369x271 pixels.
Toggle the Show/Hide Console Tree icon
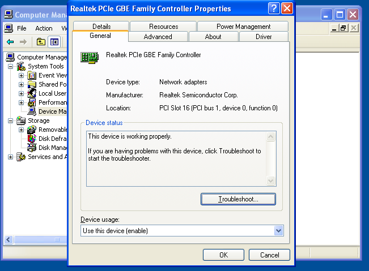pyautogui.click(x=54, y=42)
